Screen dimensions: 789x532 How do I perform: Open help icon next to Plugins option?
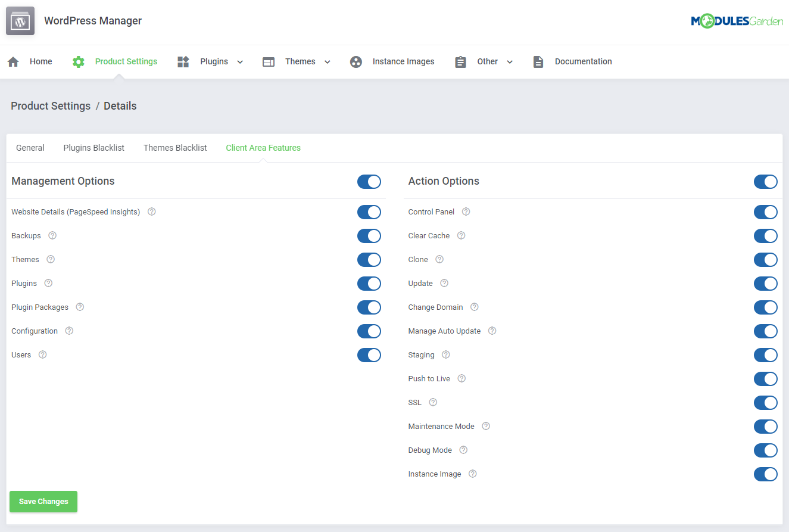pyautogui.click(x=48, y=283)
